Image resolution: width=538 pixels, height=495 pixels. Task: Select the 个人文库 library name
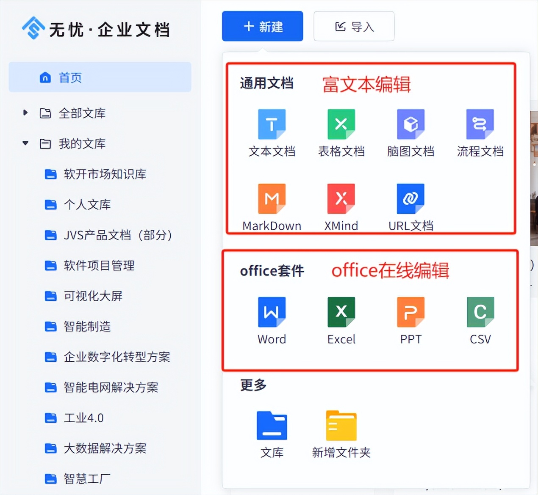pos(87,205)
